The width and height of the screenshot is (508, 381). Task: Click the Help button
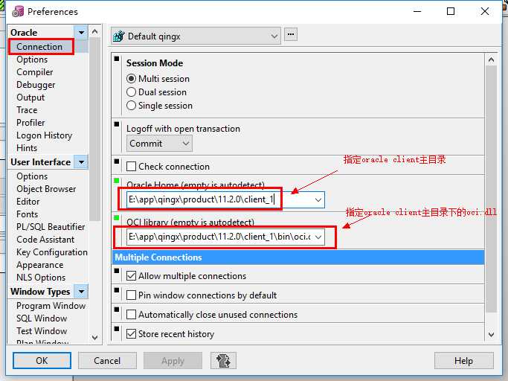click(463, 361)
